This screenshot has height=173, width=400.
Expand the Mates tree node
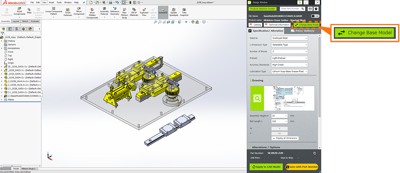click(2, 99)
